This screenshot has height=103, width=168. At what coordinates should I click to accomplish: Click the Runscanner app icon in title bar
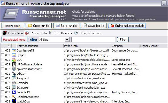[x=3, y=3]
